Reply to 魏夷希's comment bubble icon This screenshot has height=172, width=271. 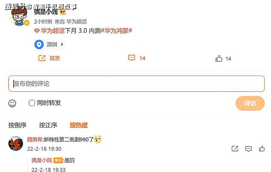[x=248, y=149]
